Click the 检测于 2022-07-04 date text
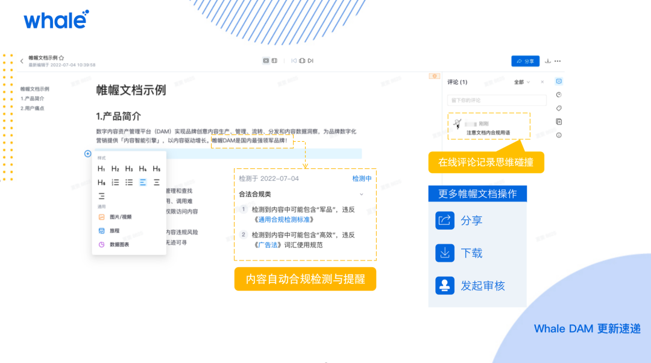The width and height of the screenshot is (651, 363). pyautogui.click(x=269, y=178)
